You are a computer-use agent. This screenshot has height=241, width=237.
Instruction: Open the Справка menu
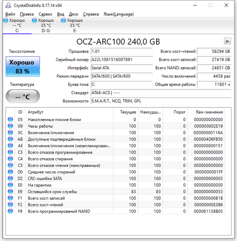tap(91, 14)
